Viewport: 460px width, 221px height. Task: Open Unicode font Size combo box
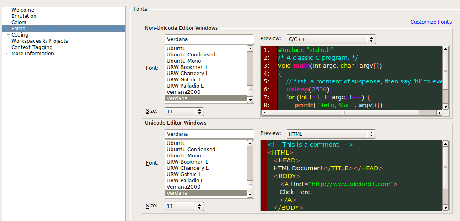184,206
